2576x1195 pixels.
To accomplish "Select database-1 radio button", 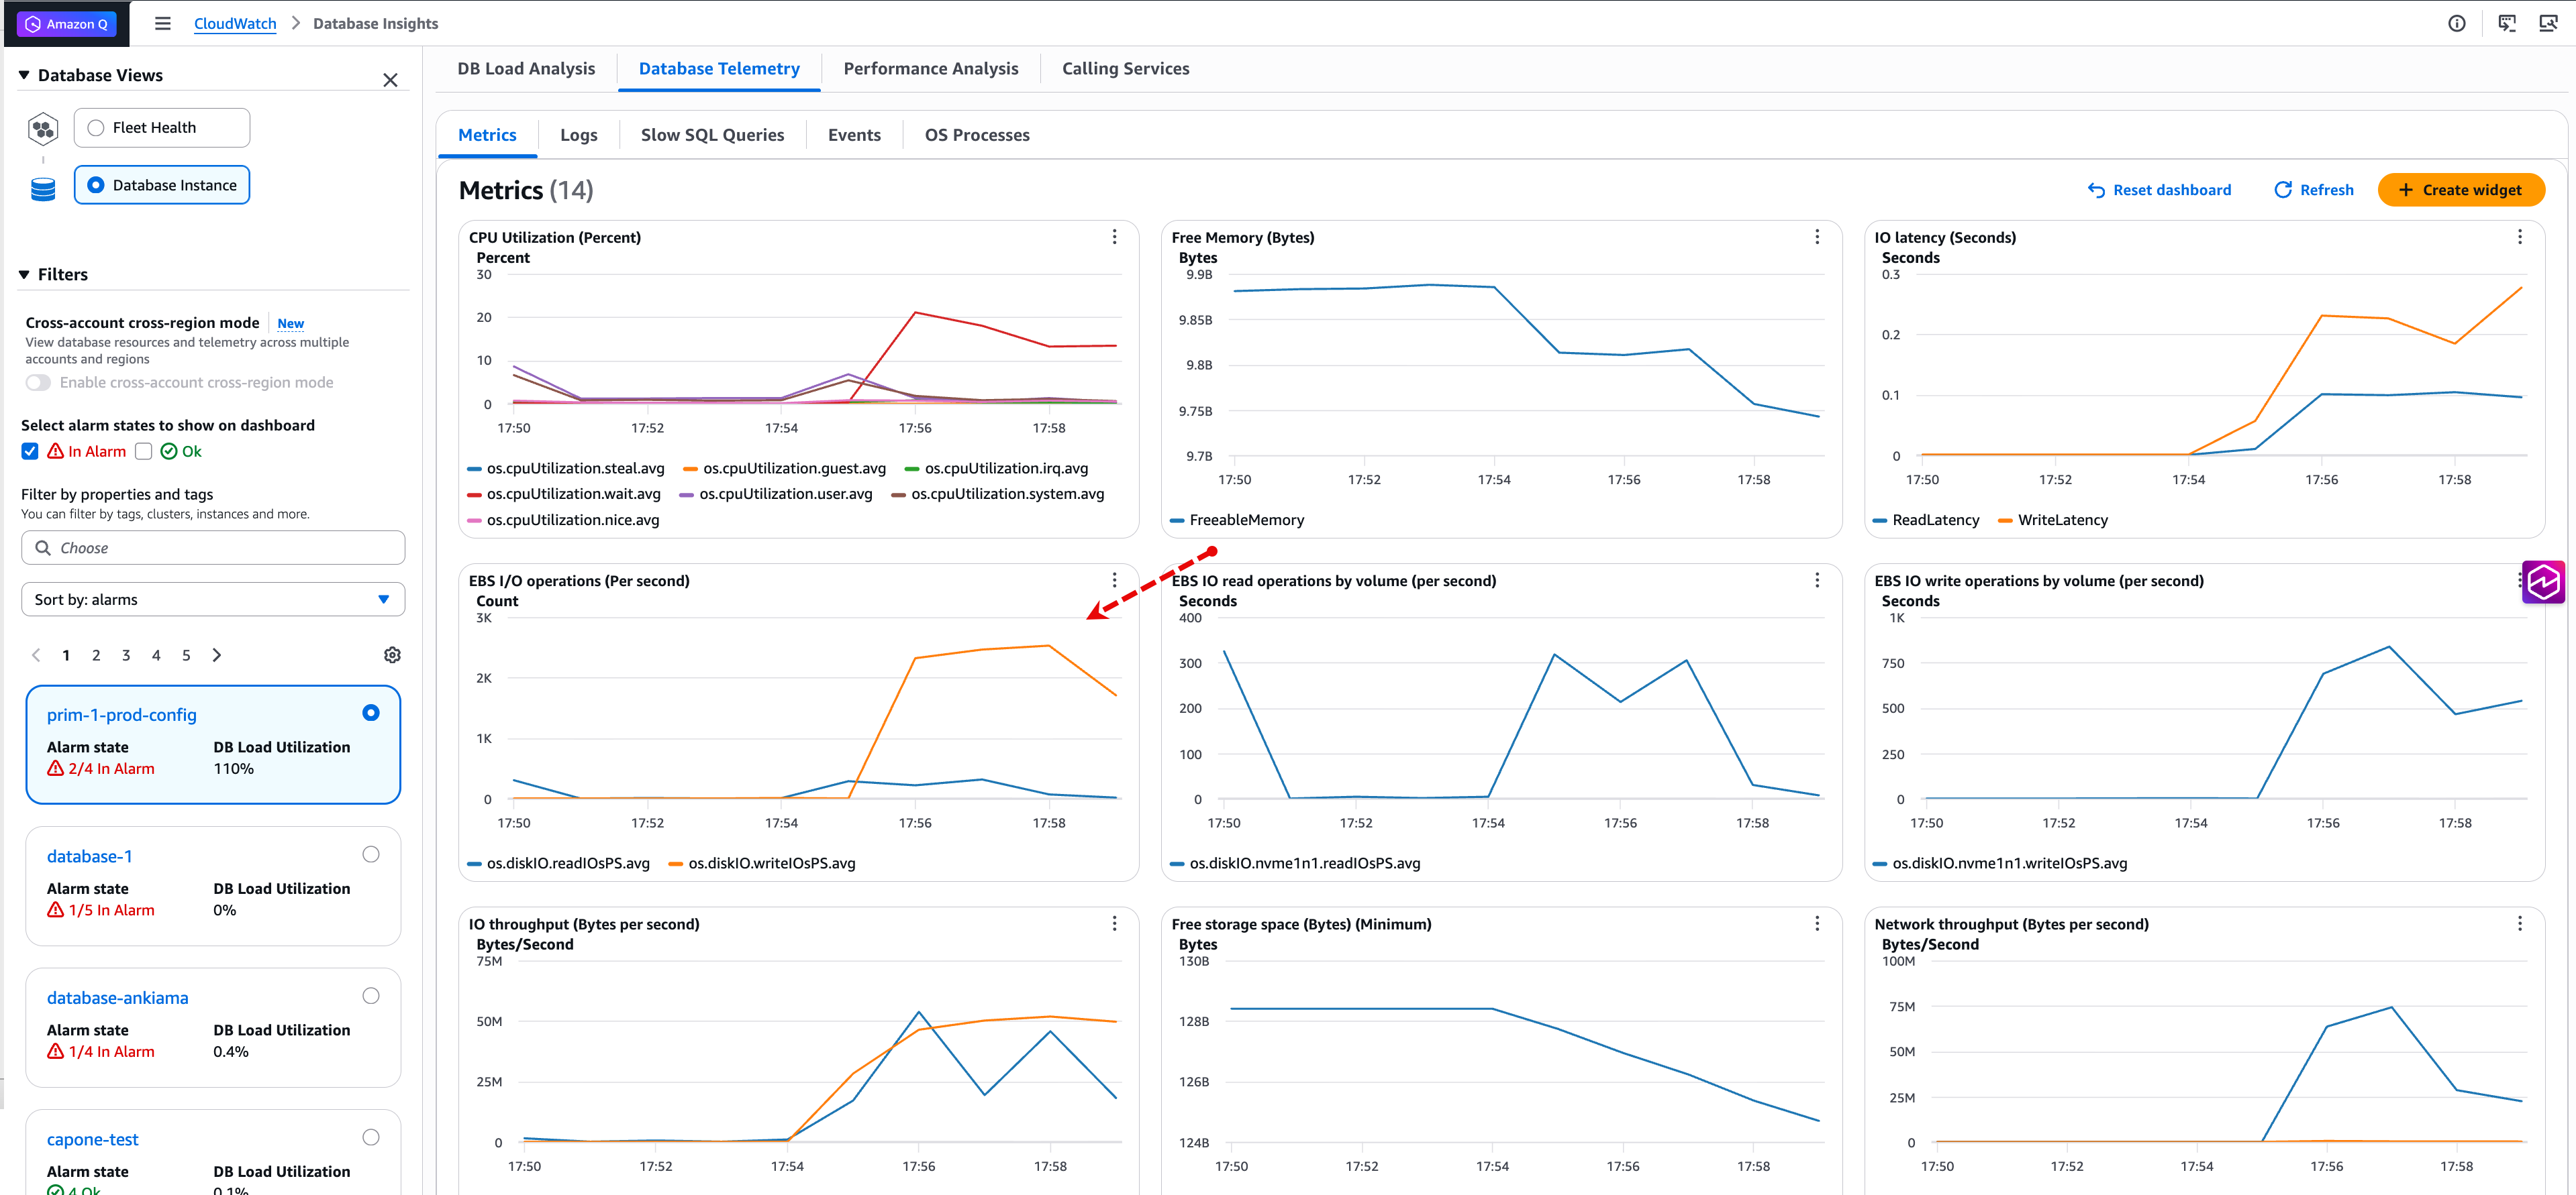I will point(370,854).
